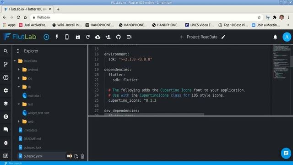Open the search icon in left sidebar
The width and height of the screenshot is (293, 165).
pos(6,51)
